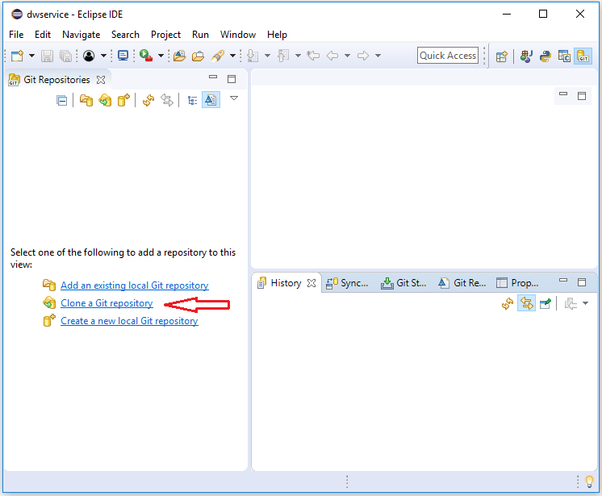Open the Search flashlight dropdown arrow
Viewport: 602px width, 496px height.
point(232,56)
